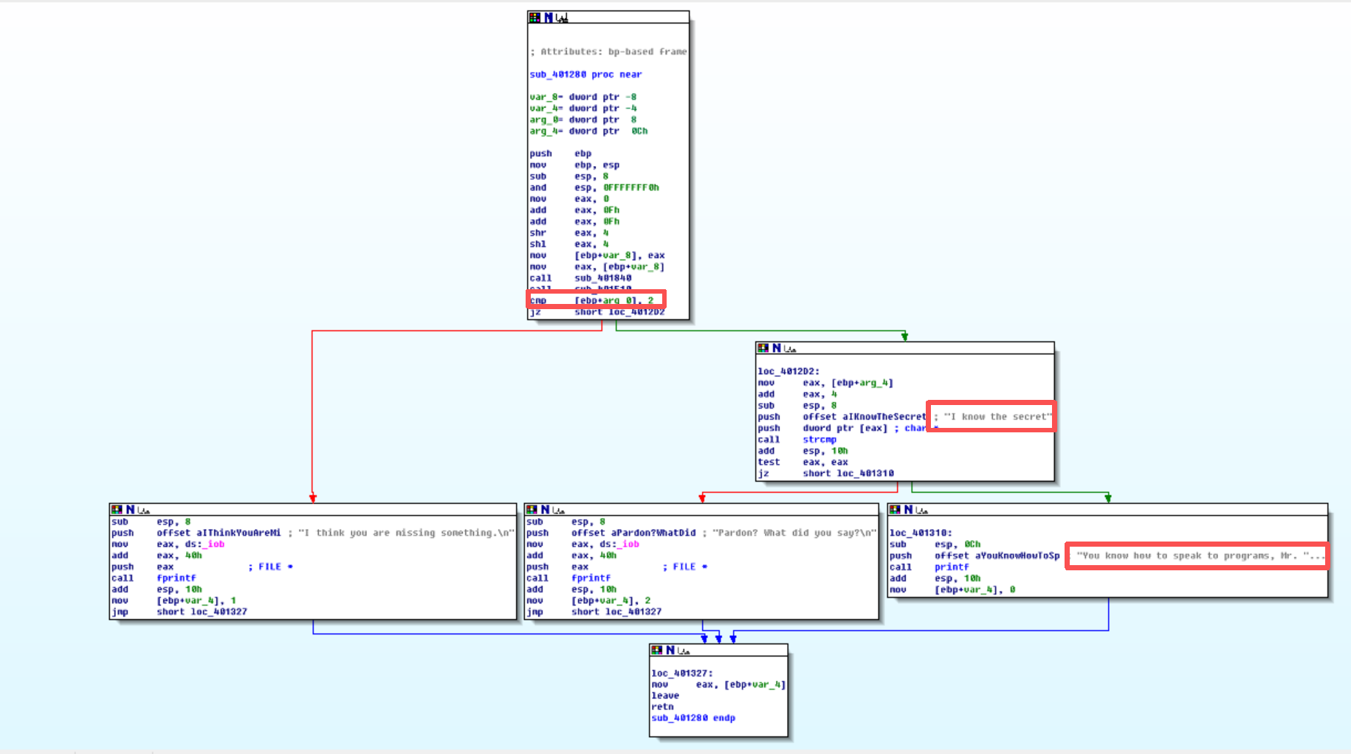
Task: Click the N rename icon on the loc_401310 node
Action: tap(909, 510)
